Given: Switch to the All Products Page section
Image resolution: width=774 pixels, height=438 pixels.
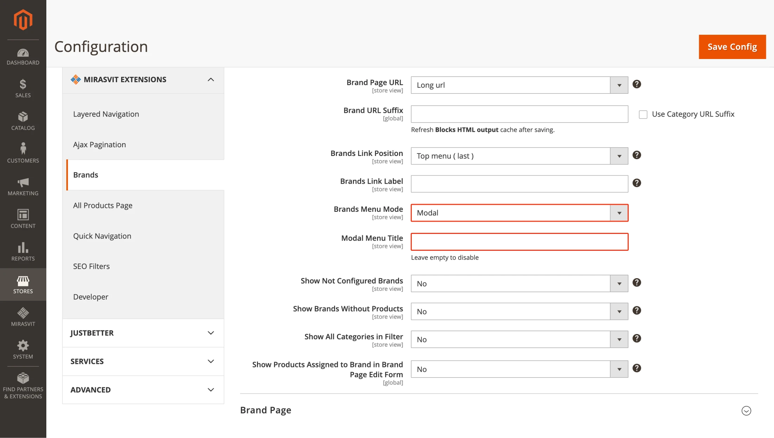Looking at the screenshot, I should coord(102,205).
